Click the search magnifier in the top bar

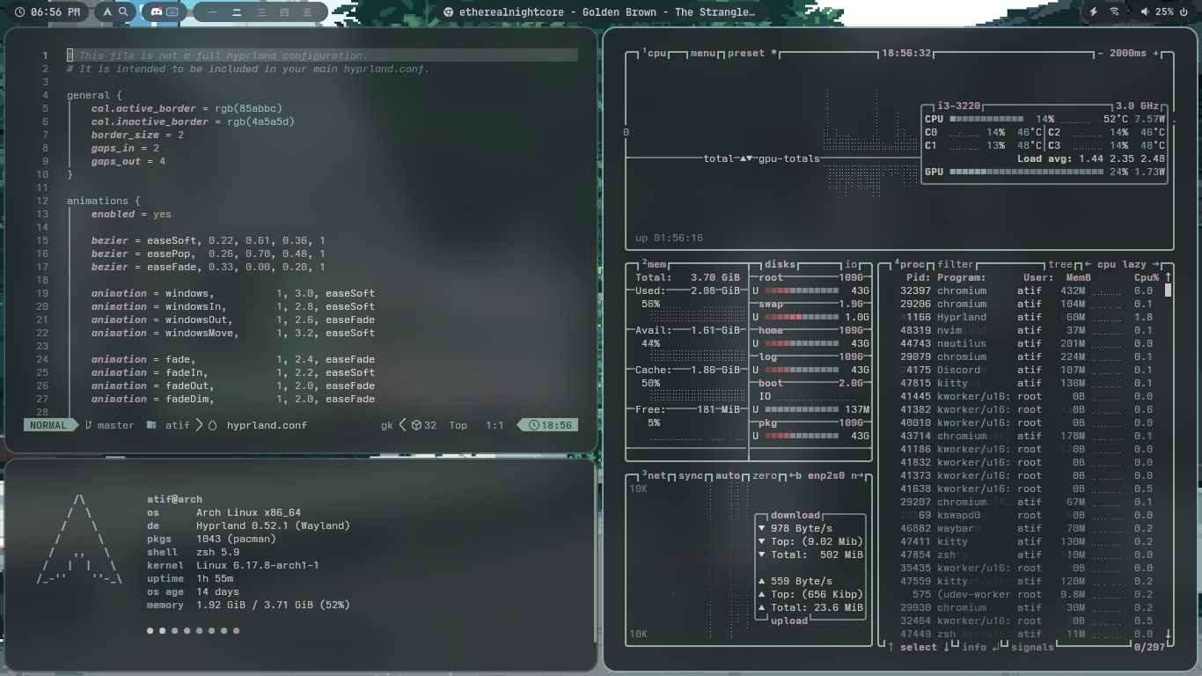(x=124, y=12)
